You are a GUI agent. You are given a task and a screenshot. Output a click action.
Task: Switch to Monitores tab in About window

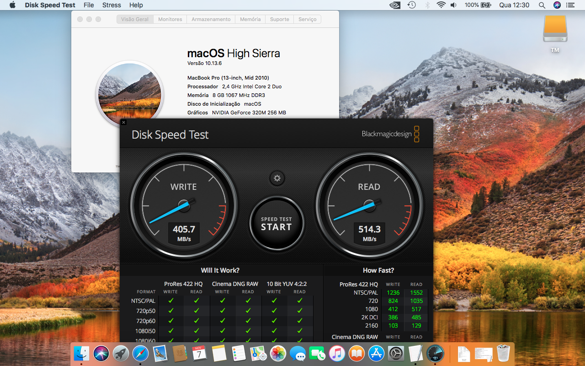(x=170, y=19)
